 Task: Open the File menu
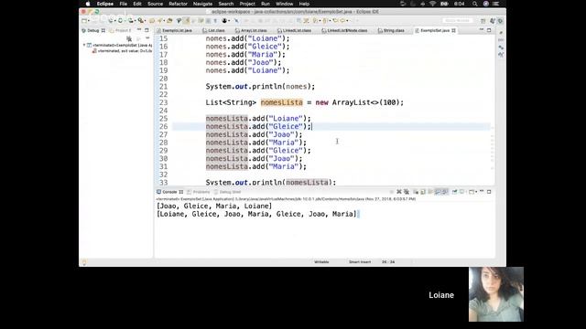coord(124,4)
